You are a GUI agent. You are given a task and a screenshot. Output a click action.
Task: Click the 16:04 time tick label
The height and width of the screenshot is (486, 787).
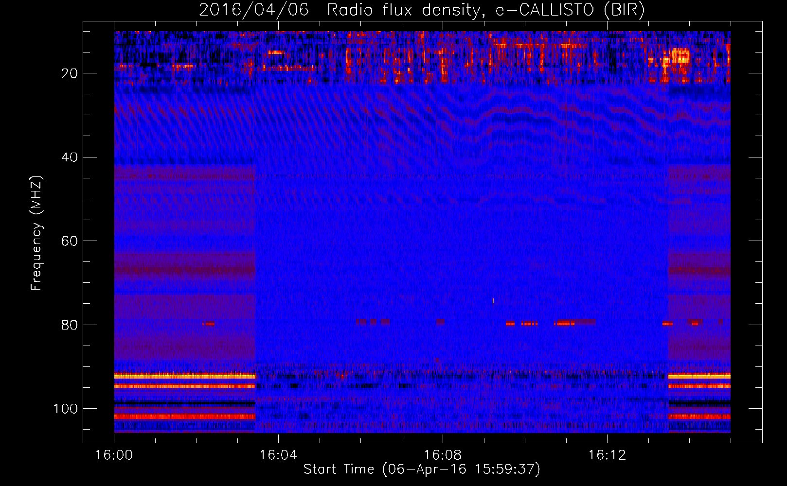click(278, 455)
